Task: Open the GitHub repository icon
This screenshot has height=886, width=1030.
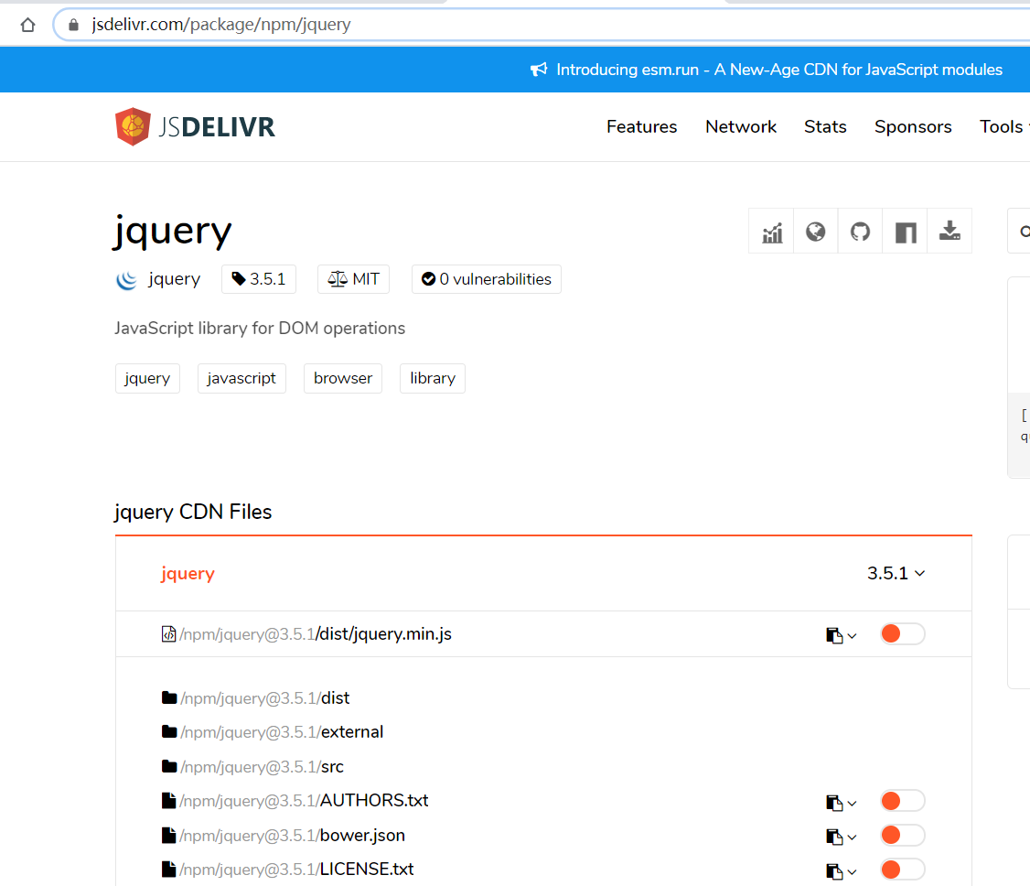Action: (x=861, y=232)
